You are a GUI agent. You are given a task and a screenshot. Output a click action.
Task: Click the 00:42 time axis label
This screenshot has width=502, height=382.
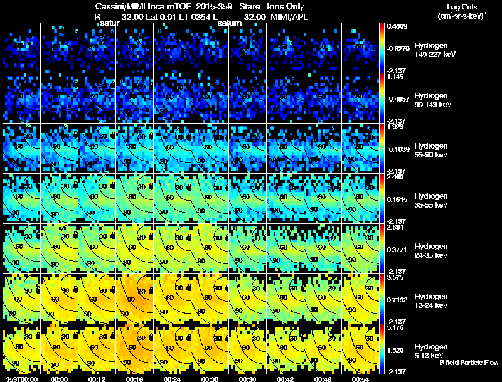pos(285,379)
